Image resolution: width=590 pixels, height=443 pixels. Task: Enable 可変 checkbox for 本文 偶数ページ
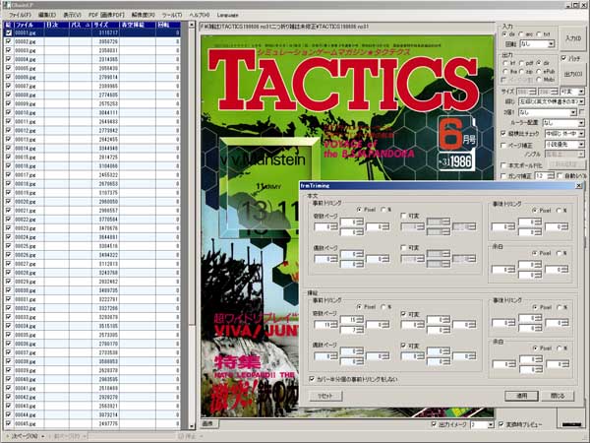(x=404, y=248)
